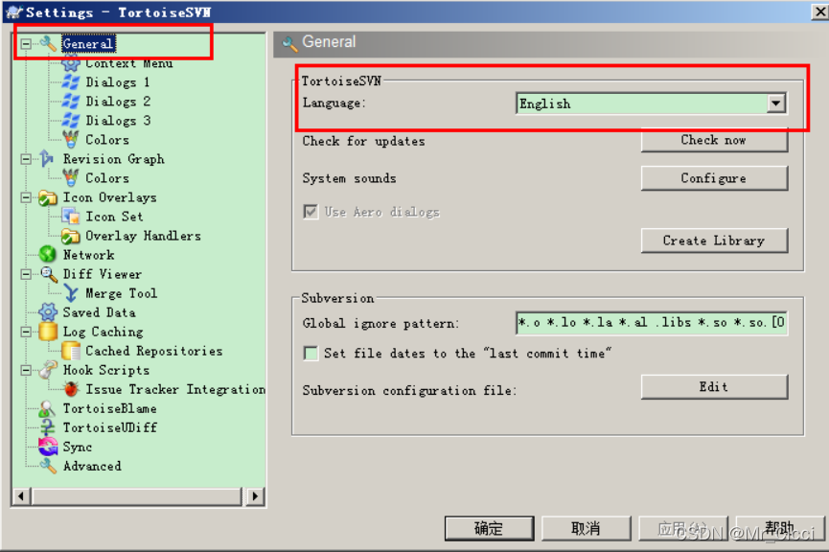The height and width of the screenshot is (552, 829).
Task: Collapse the General tree node
Action: 25,43
